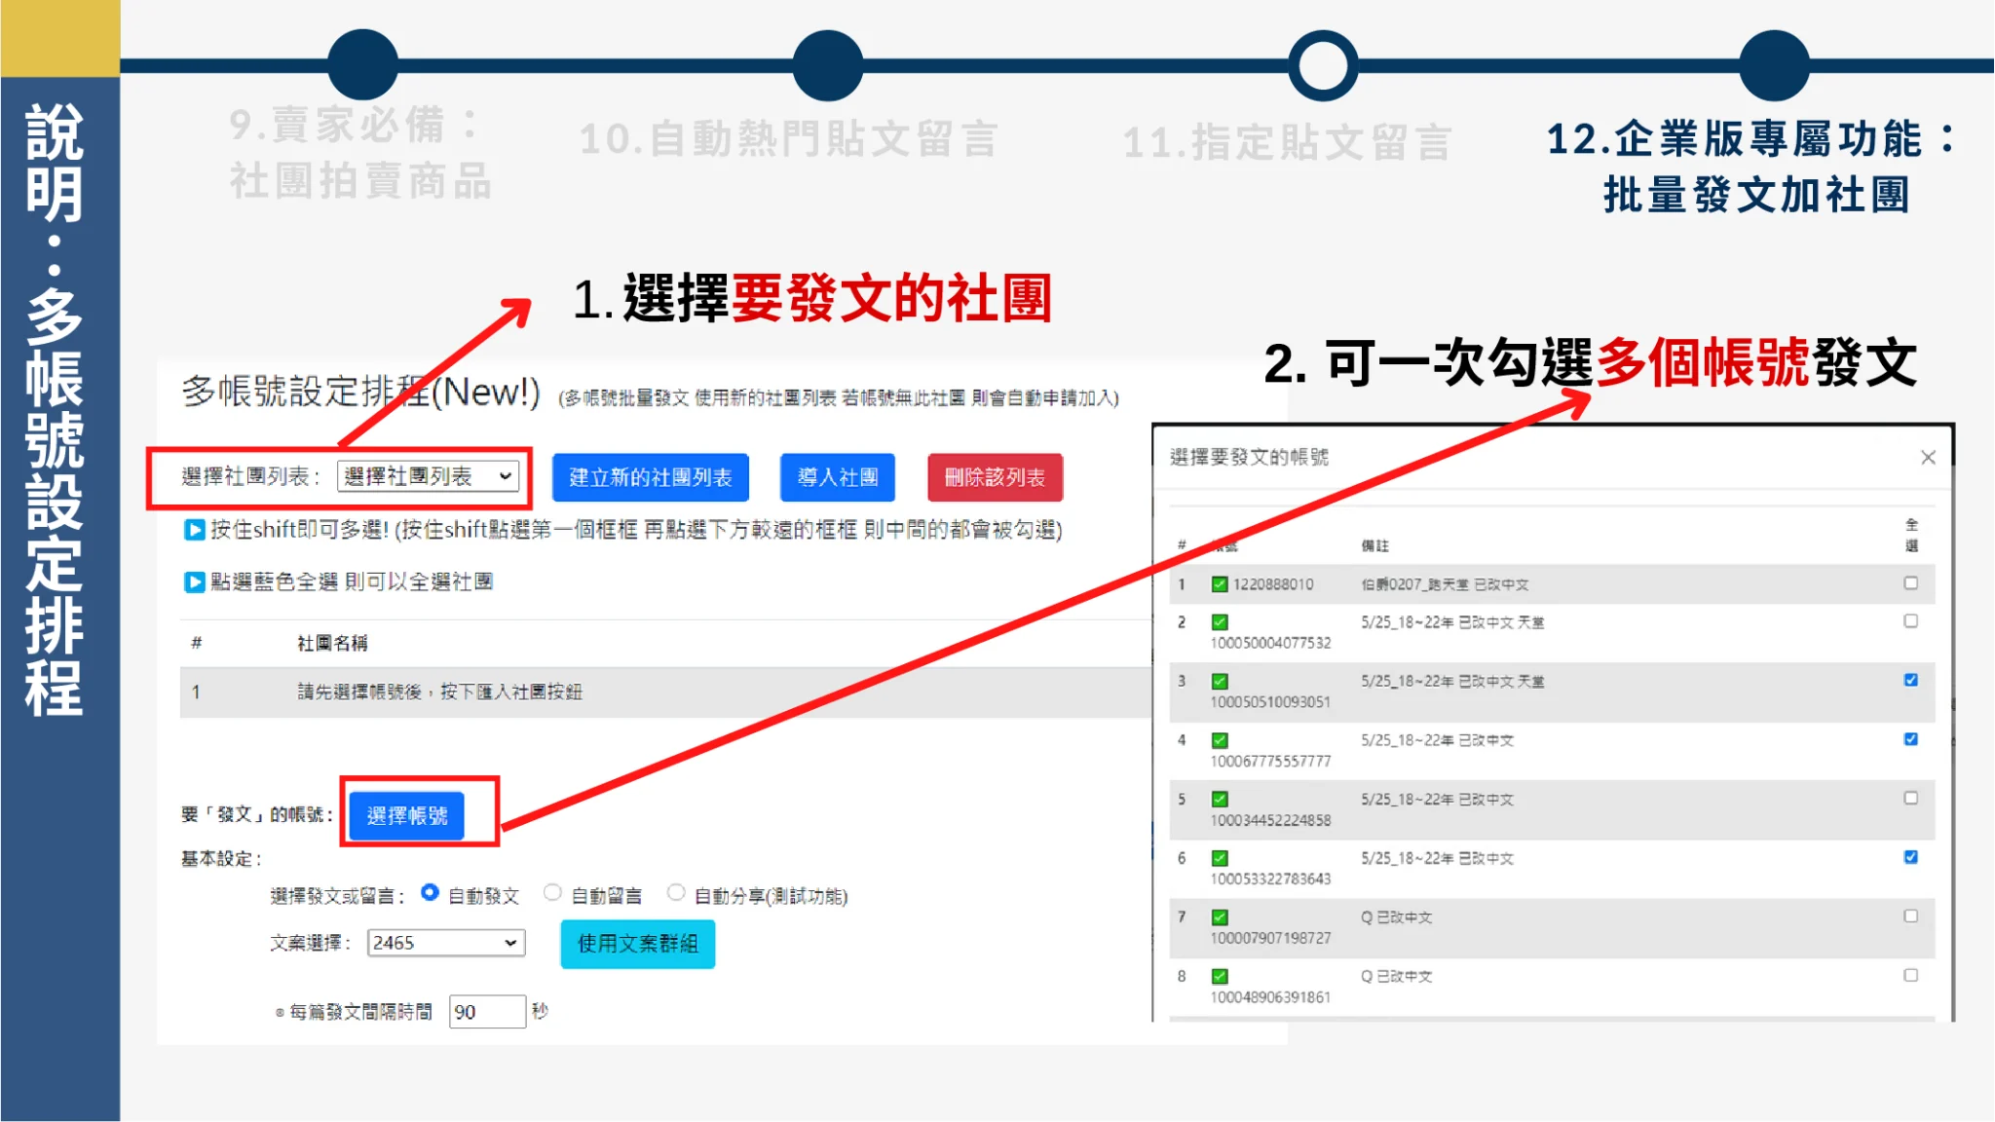Click the green check icon in row 2

click(x=1220, y=622)
